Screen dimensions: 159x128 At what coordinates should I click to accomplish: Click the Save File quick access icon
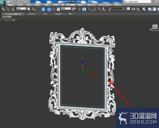(15, 1)
